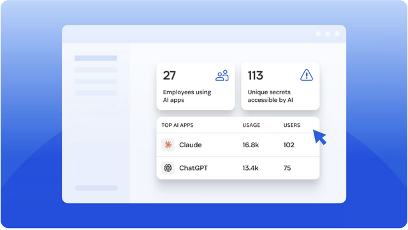Click the 'TOP AI APPS' column header
The height and width of the screenshot is (230, 408).
point(177,125)
